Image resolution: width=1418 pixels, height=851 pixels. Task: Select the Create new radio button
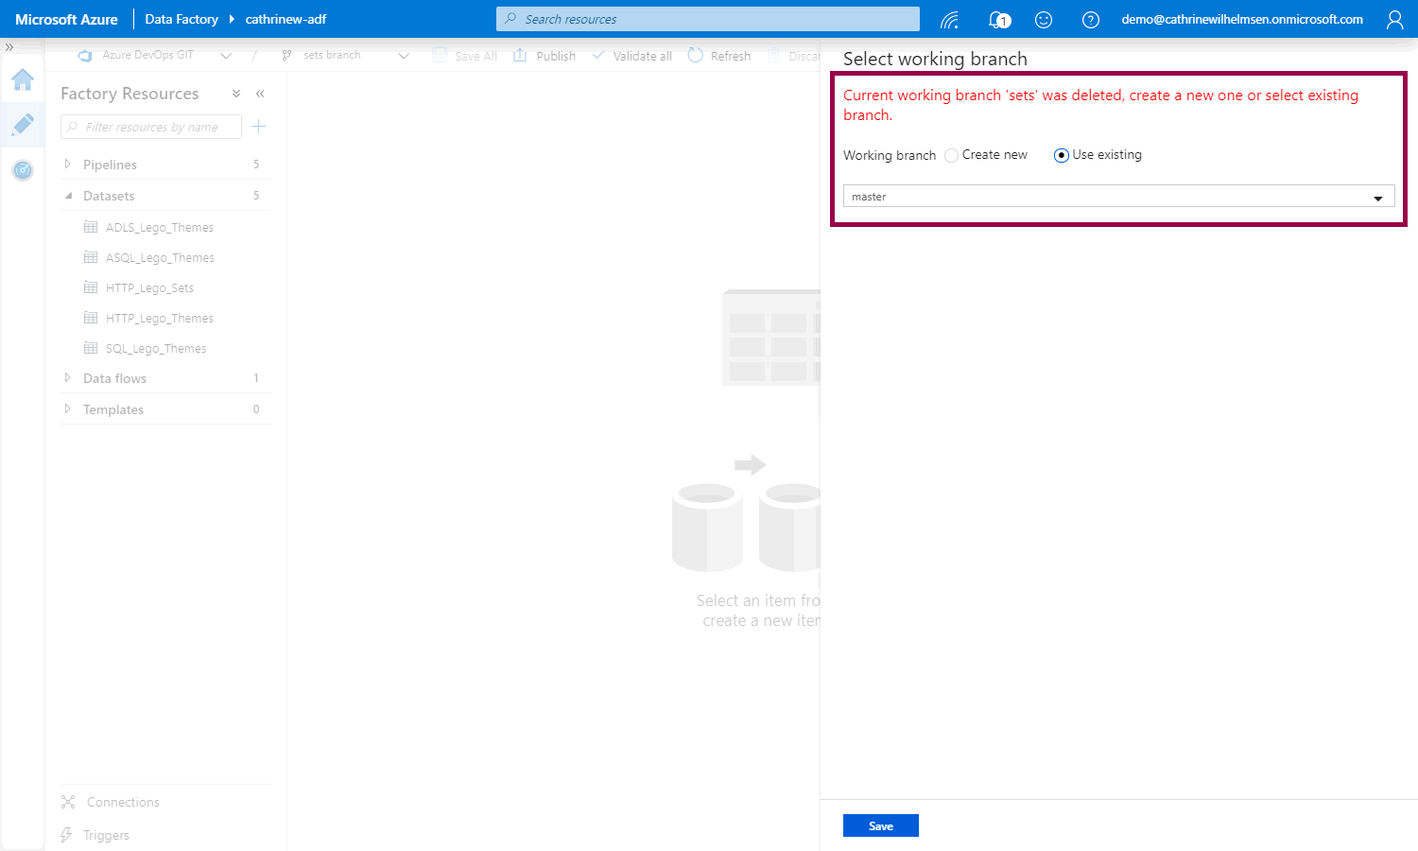point(952,155)
